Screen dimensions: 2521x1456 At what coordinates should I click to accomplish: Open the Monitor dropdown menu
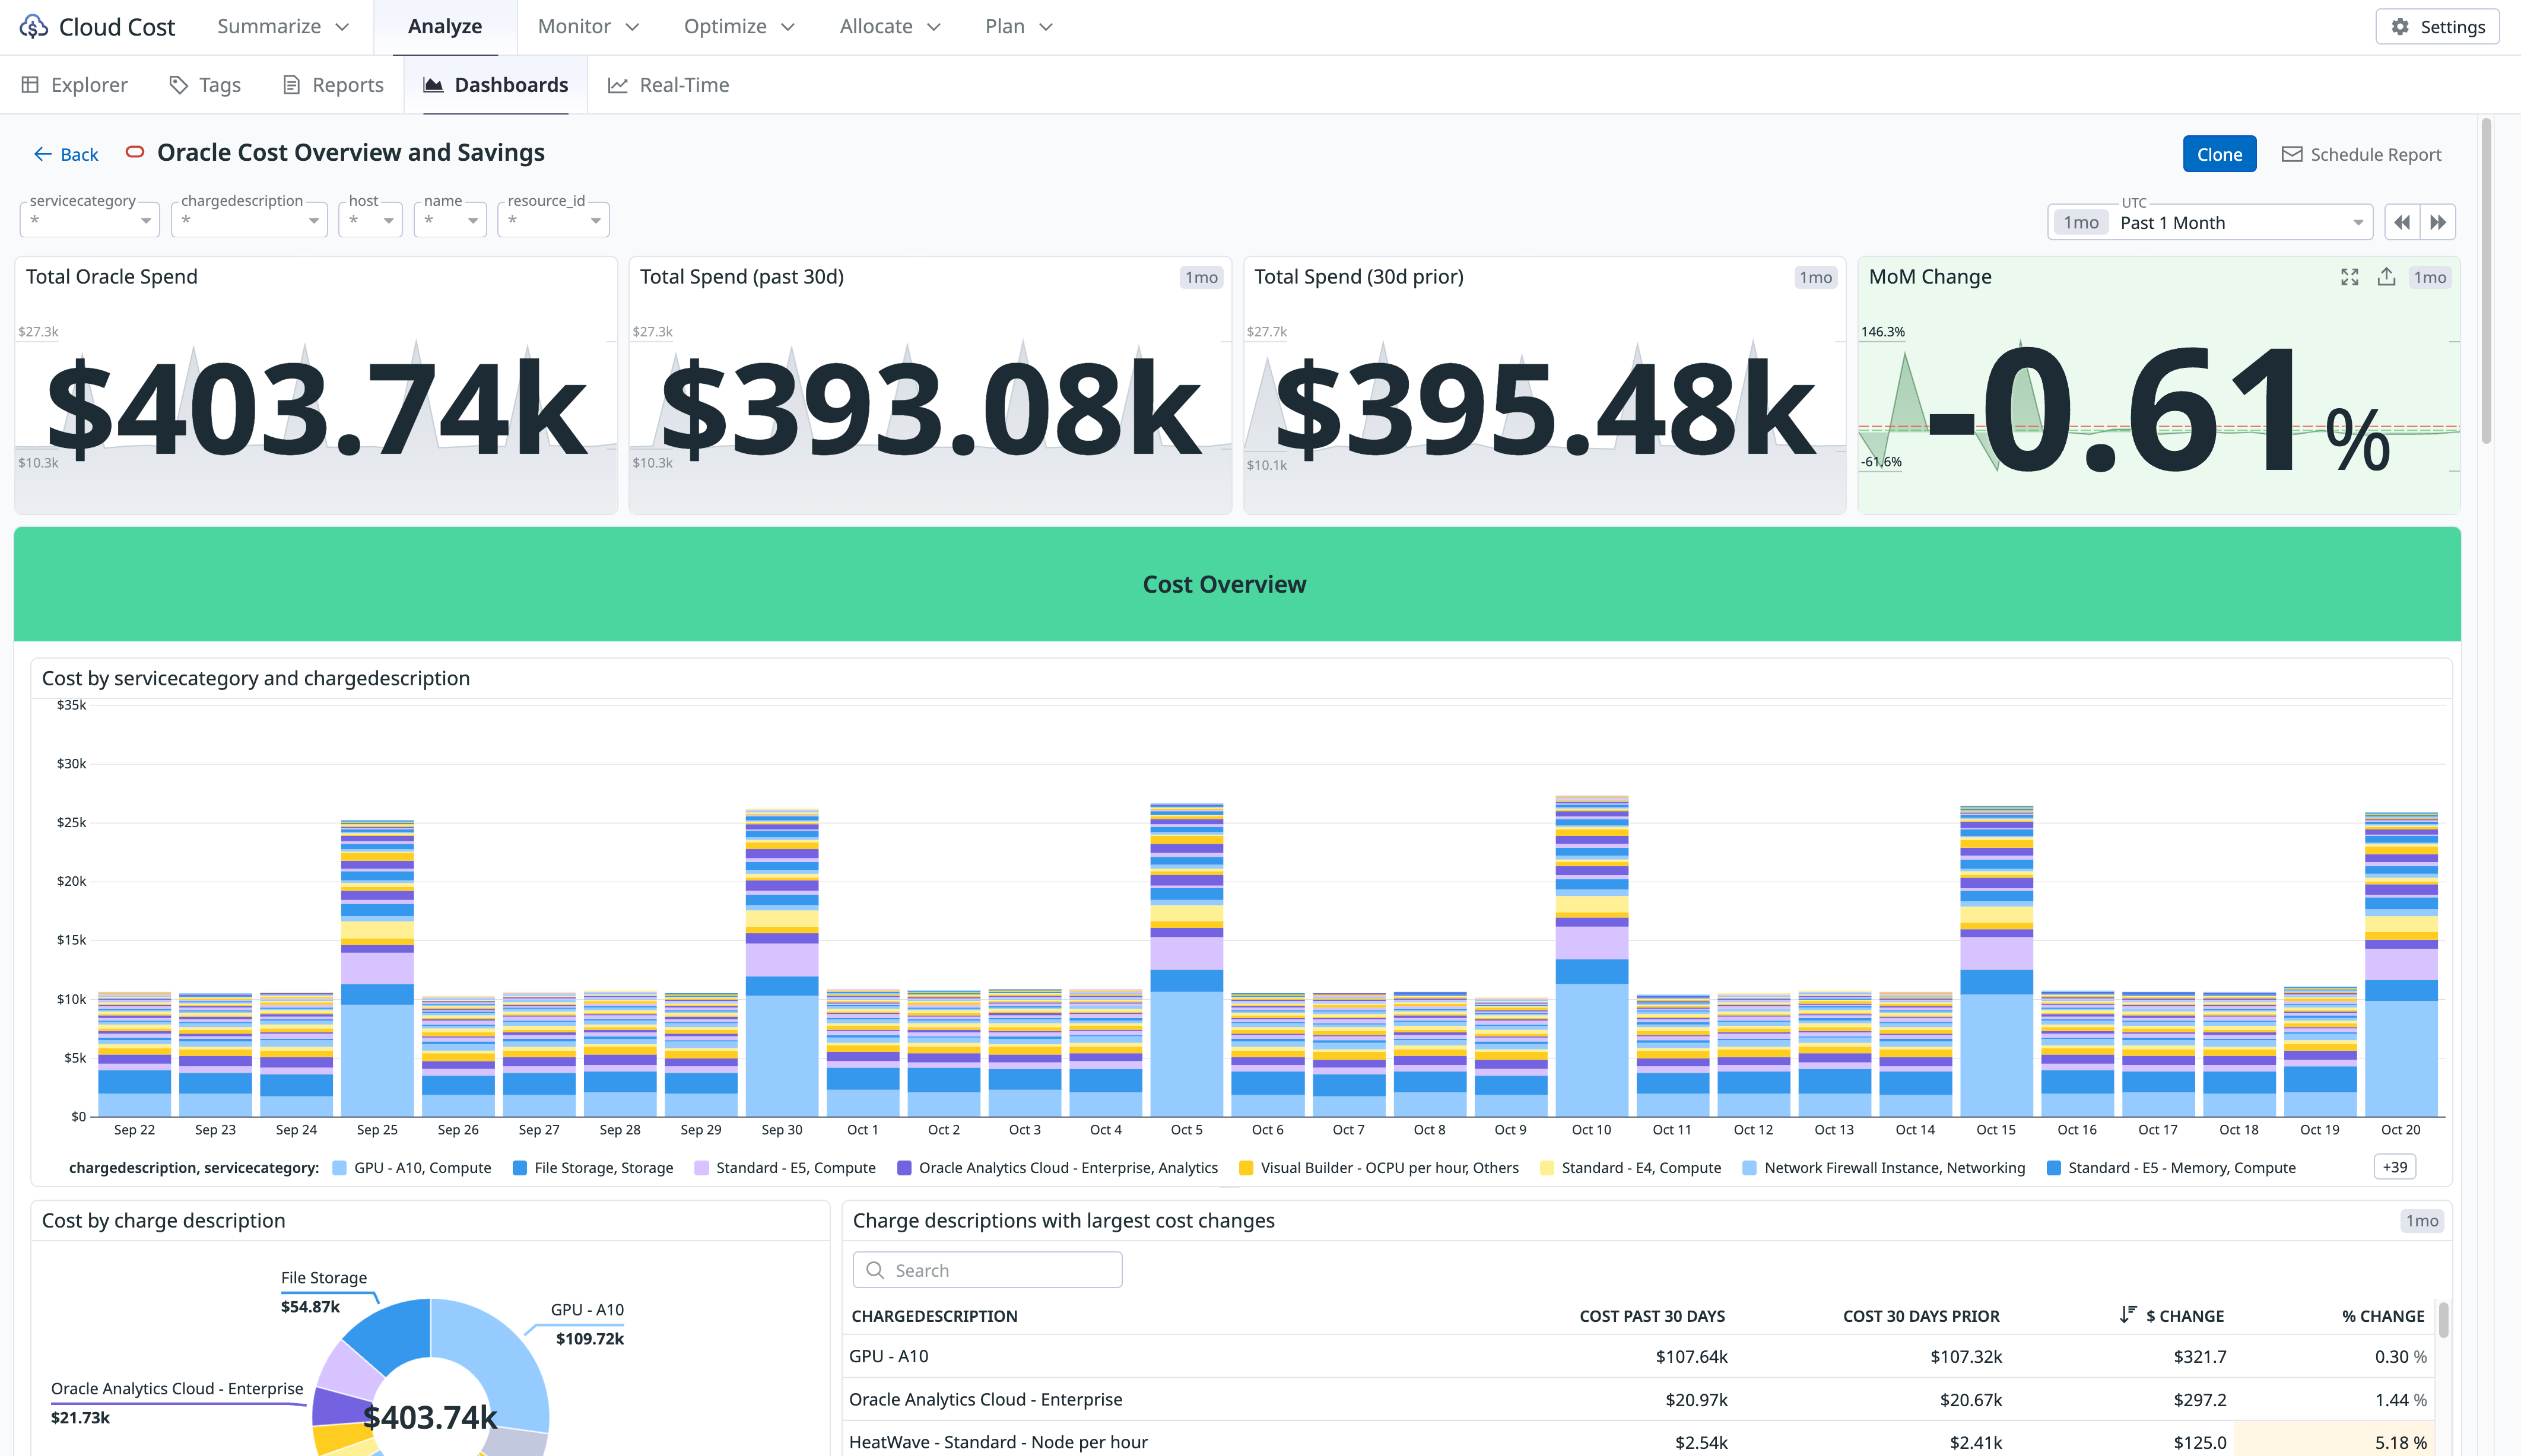click(588, 27)
